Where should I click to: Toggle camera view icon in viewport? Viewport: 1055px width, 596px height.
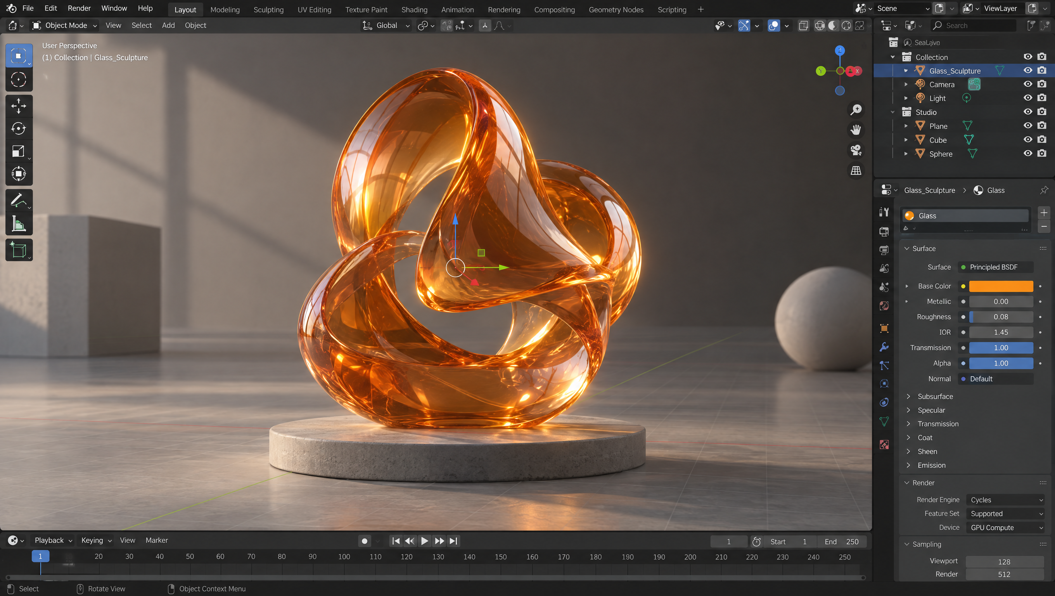point(856,150)
